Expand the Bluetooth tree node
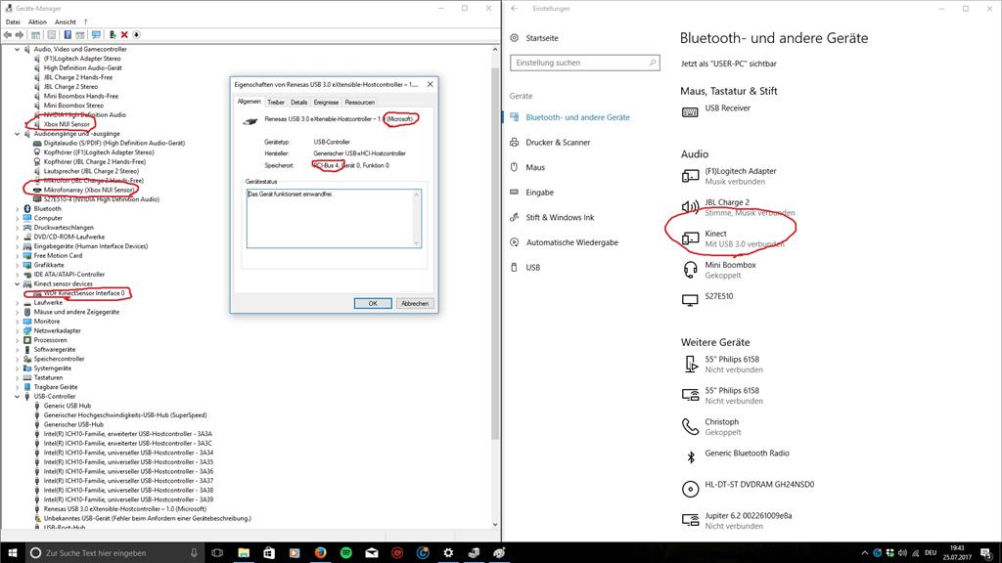This screenshot has height=563, width=1002. (x=18, y=209)
